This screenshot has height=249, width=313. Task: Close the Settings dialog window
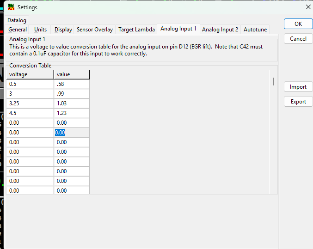[308, 7]
